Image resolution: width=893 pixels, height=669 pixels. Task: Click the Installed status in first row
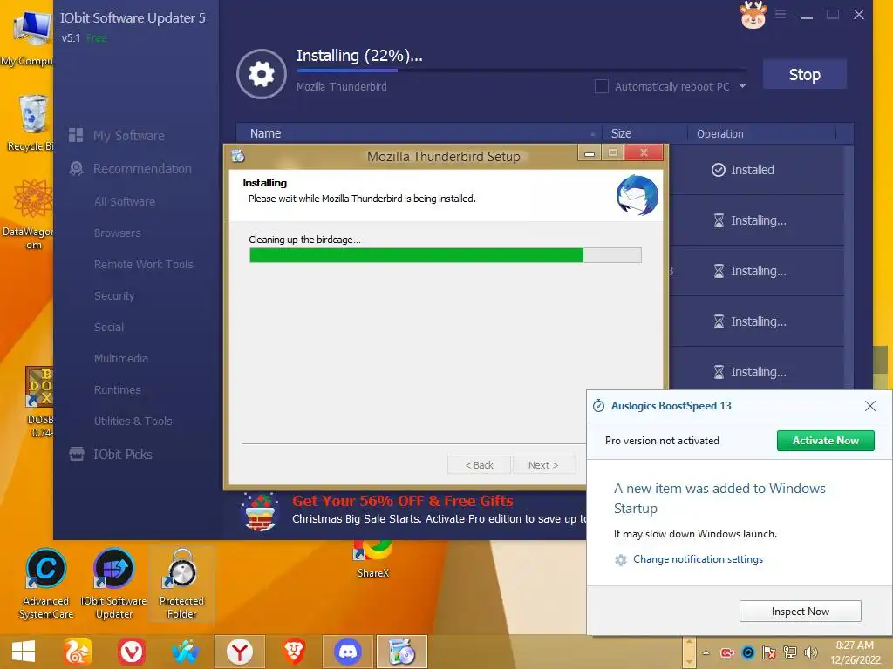[743, 170]
